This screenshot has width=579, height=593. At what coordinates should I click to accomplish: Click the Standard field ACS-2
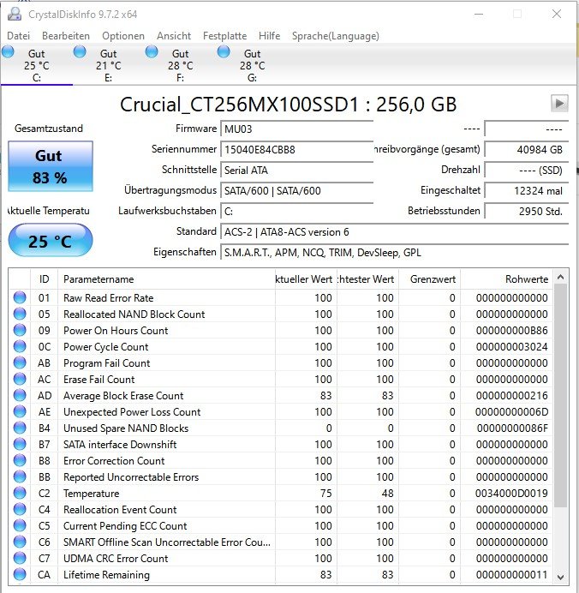pyautogui.click(x=394, y=232)
